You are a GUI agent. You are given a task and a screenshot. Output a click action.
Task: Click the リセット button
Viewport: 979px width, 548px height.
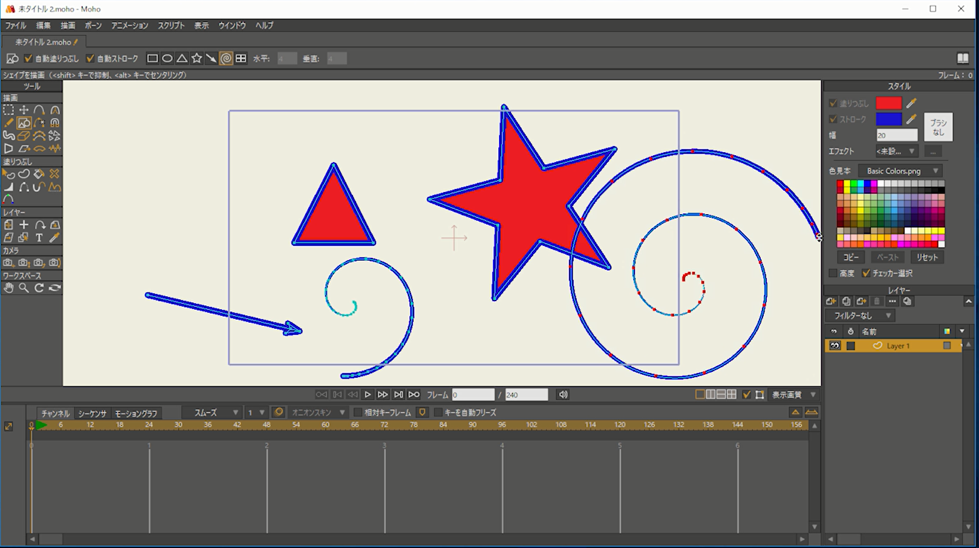pos(926,257)
